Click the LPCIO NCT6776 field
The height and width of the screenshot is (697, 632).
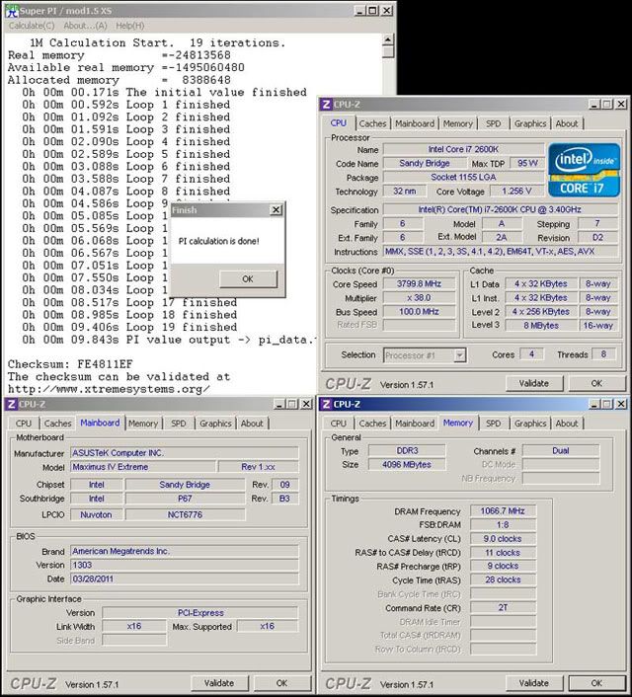click(x=185, y=514)
